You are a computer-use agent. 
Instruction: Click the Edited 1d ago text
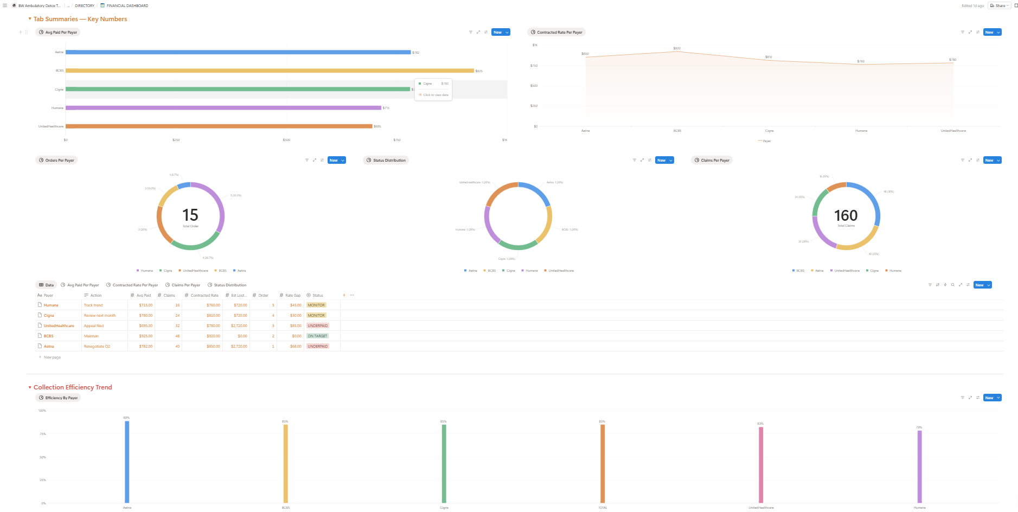coord(973,5)
